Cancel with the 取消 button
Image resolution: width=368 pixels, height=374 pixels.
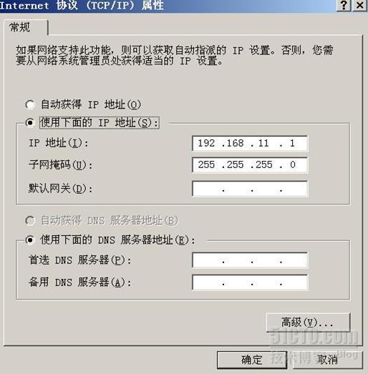point(327,360)
